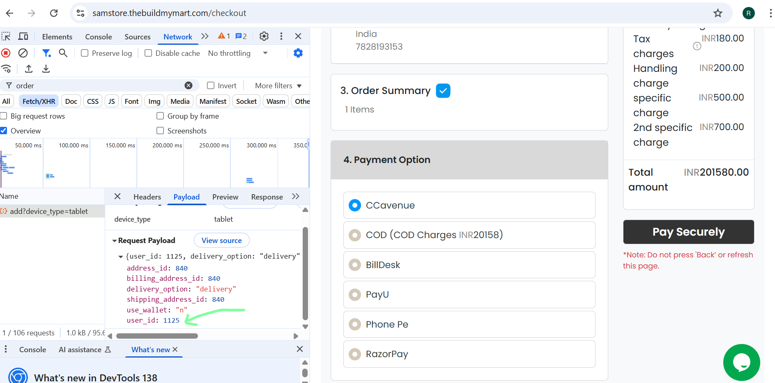Screen dimensions: 775x383
Task: Filter by Fetch/XHR type
Action: pyautogui.click(x=39, y=101)
